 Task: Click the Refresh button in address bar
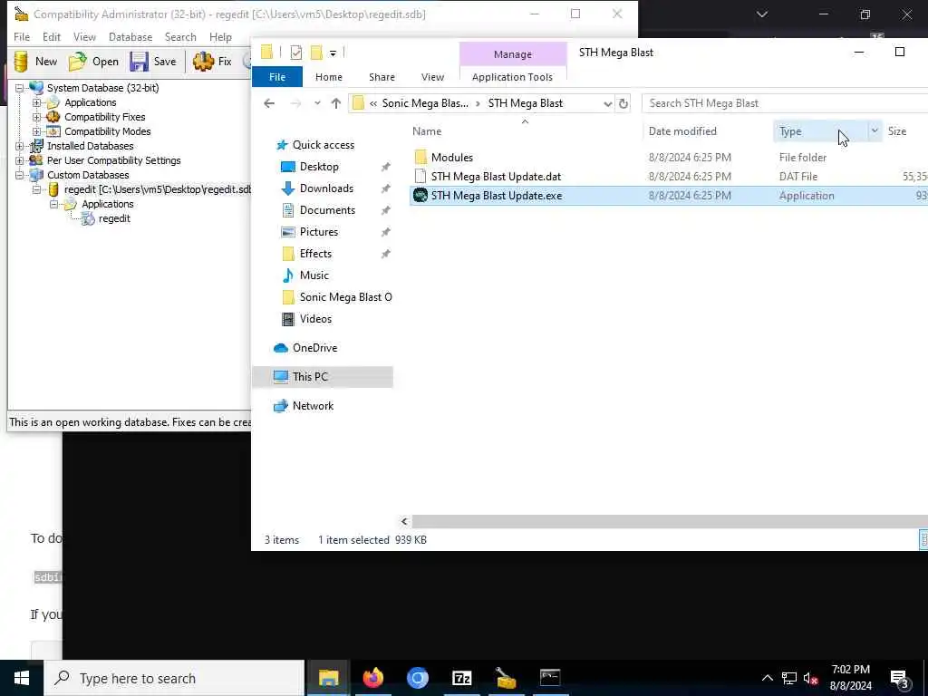pos(623,103)
